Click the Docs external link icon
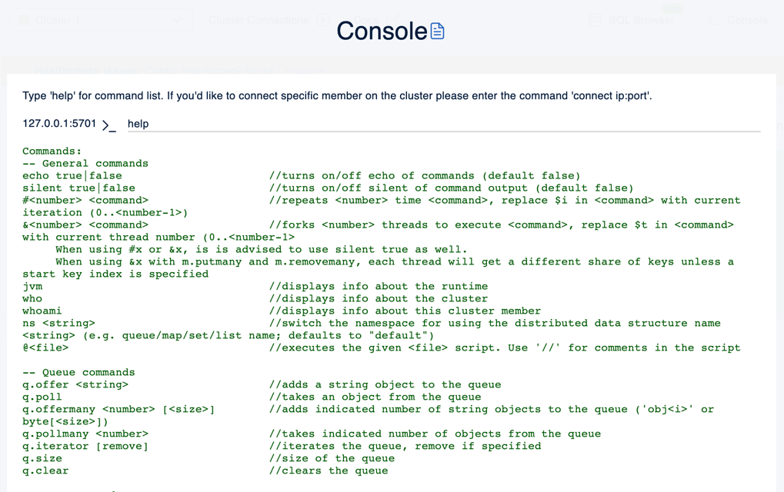The image size is (784, 492). [x=393, y=19]
